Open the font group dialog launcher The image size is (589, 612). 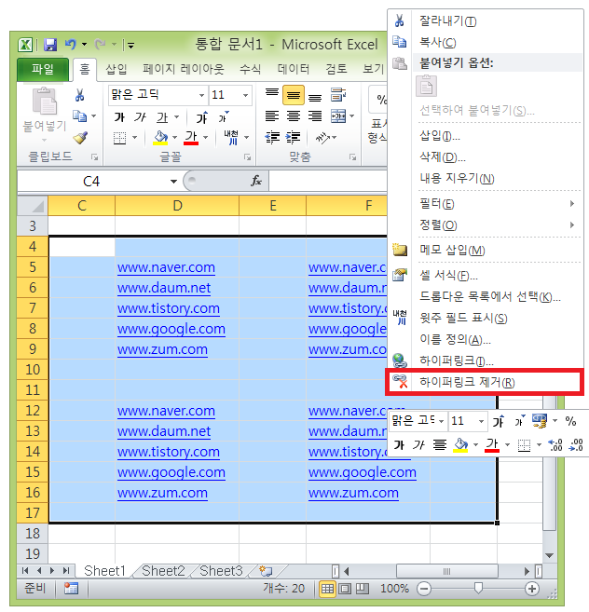click(248, 156)
